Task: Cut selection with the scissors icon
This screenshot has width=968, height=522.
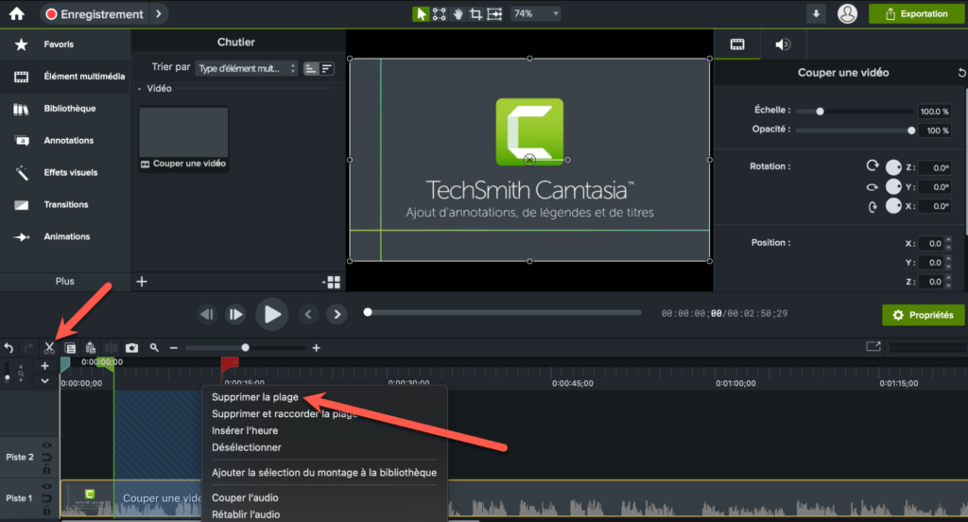Action: coord(49,348)
